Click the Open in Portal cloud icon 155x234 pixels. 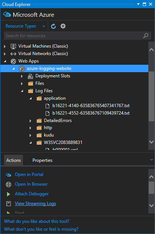[x=9, y=174]
